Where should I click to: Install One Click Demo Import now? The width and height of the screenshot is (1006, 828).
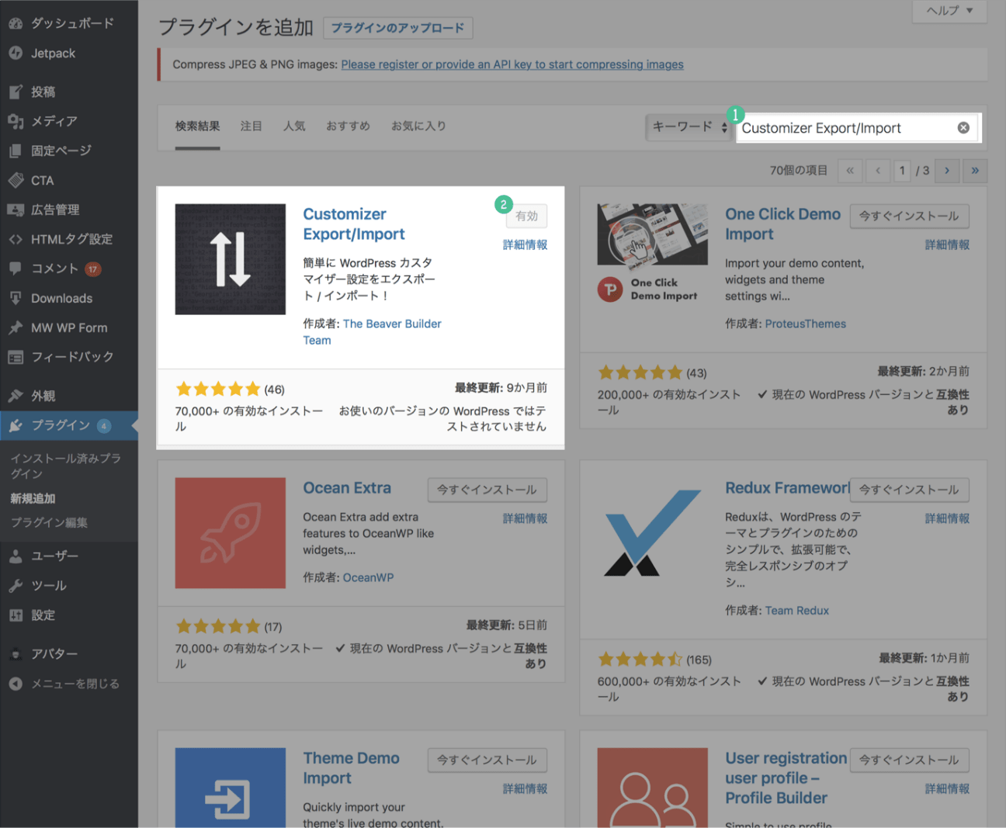click(909, 216)
